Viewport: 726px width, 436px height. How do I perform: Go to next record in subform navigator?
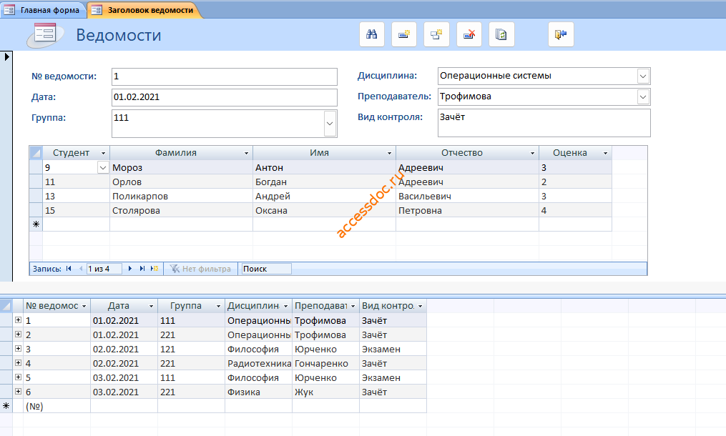130,269
